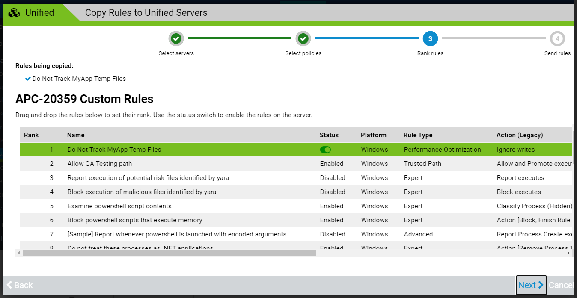Click the Back arrow chevron icon
Viewport: 577px width, 298px height.
9,285
